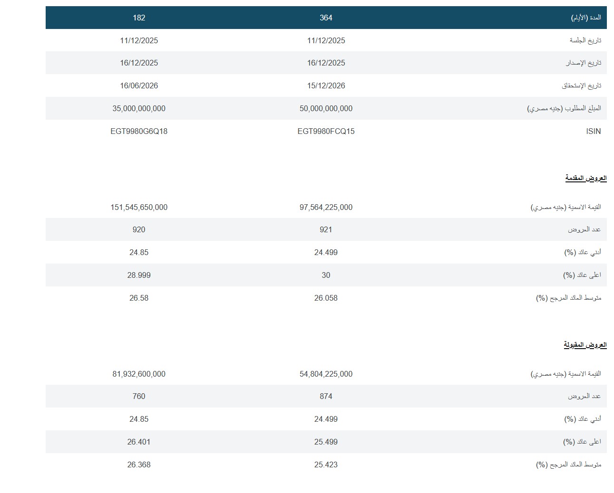
Task: Select the المدة (الأيام) header label
Action: click(x=585, y=18)
